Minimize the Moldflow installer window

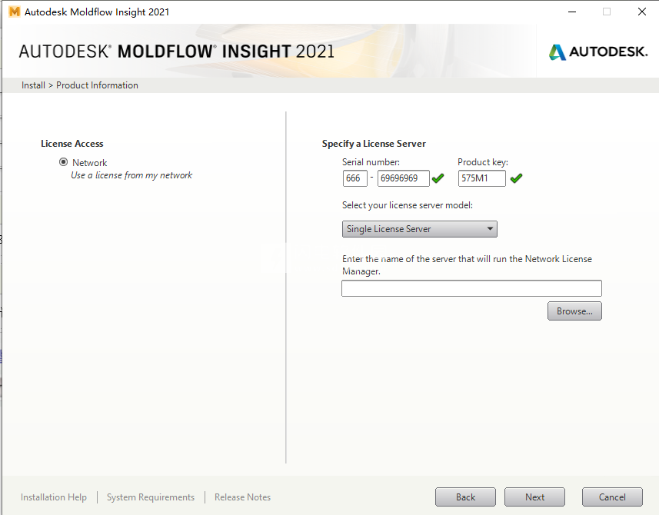(x=572, y=12)
